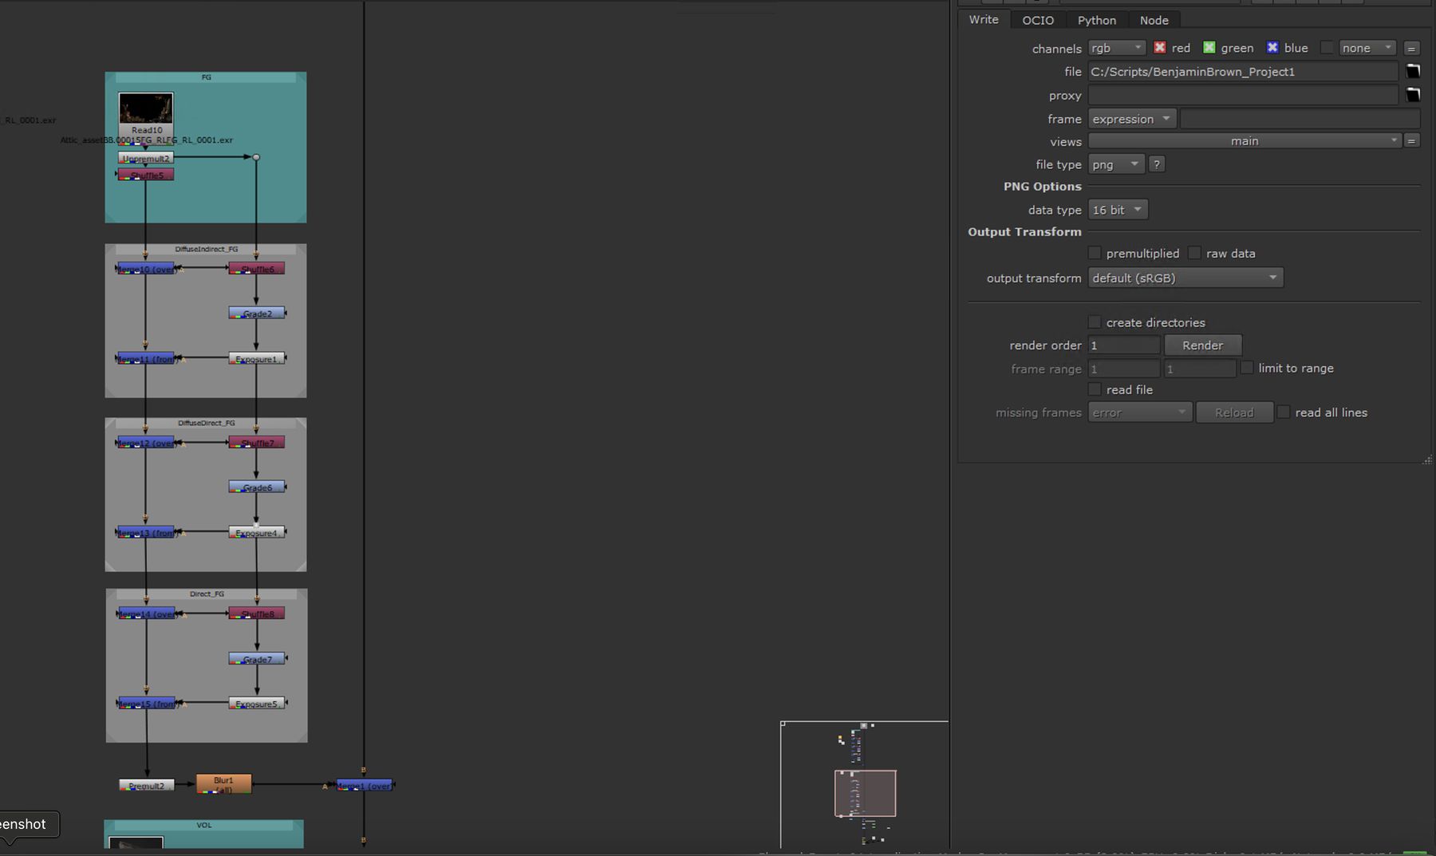1436x856 pixels.
Task: Click the render order input field
Action: point(1123,345)
